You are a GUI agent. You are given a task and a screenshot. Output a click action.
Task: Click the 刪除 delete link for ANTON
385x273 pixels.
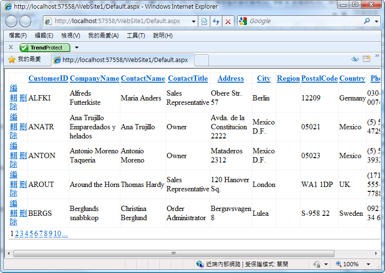point(23,156)
